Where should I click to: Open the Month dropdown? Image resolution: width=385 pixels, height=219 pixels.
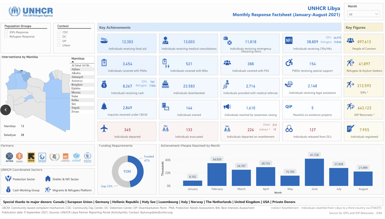coord(363,14)
